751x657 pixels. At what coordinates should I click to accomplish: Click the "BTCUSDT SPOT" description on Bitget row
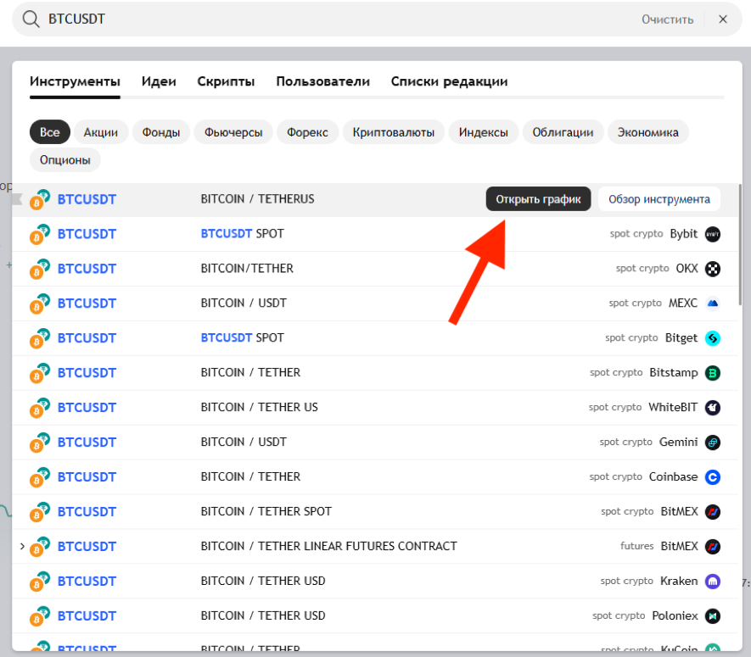tap(242, 338)
